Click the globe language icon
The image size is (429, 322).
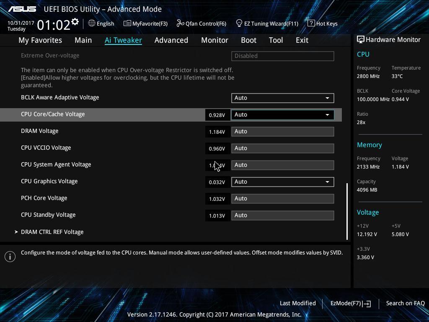click(x=92, y=23)
